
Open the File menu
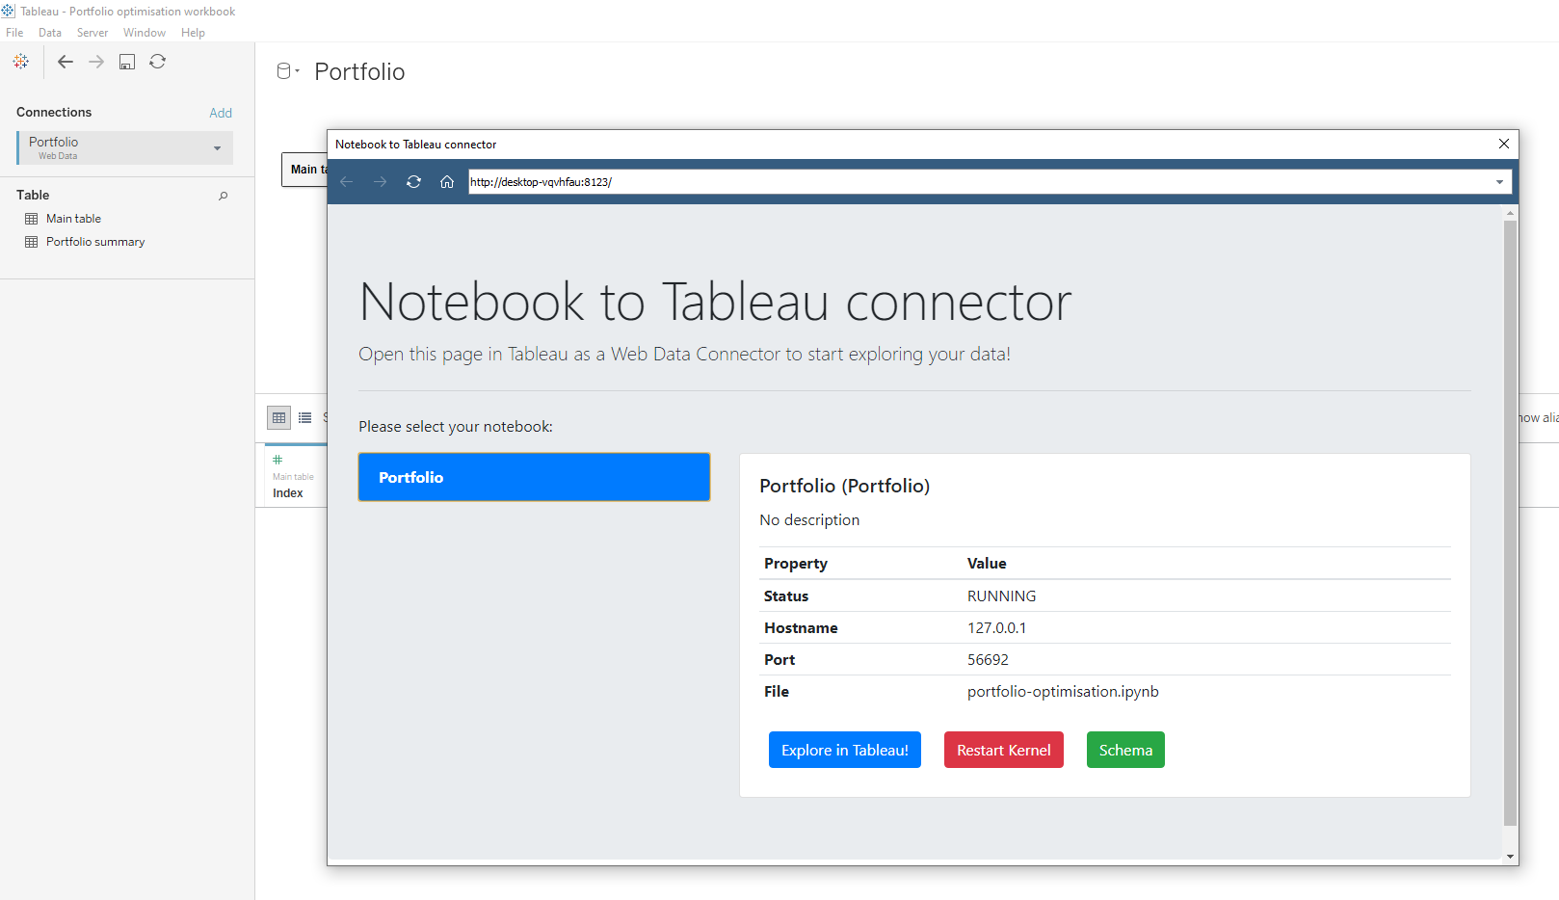(x=14, y=33)
